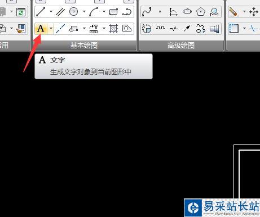The image size is (260, 217).
Task: Click the block insert stamp icon
Action: (x=94, y=29)
